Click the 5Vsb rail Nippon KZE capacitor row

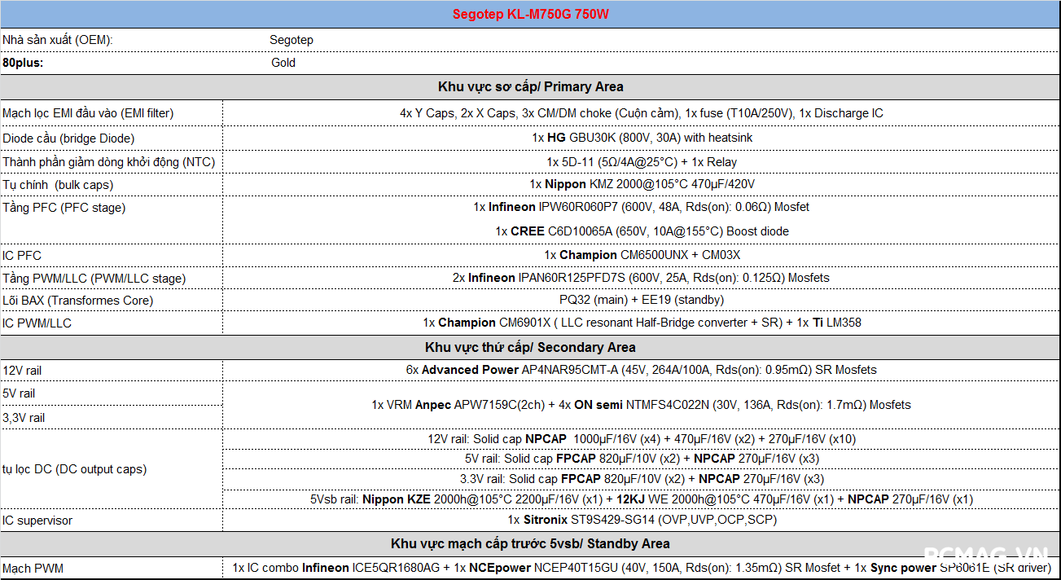click(642, 499)
